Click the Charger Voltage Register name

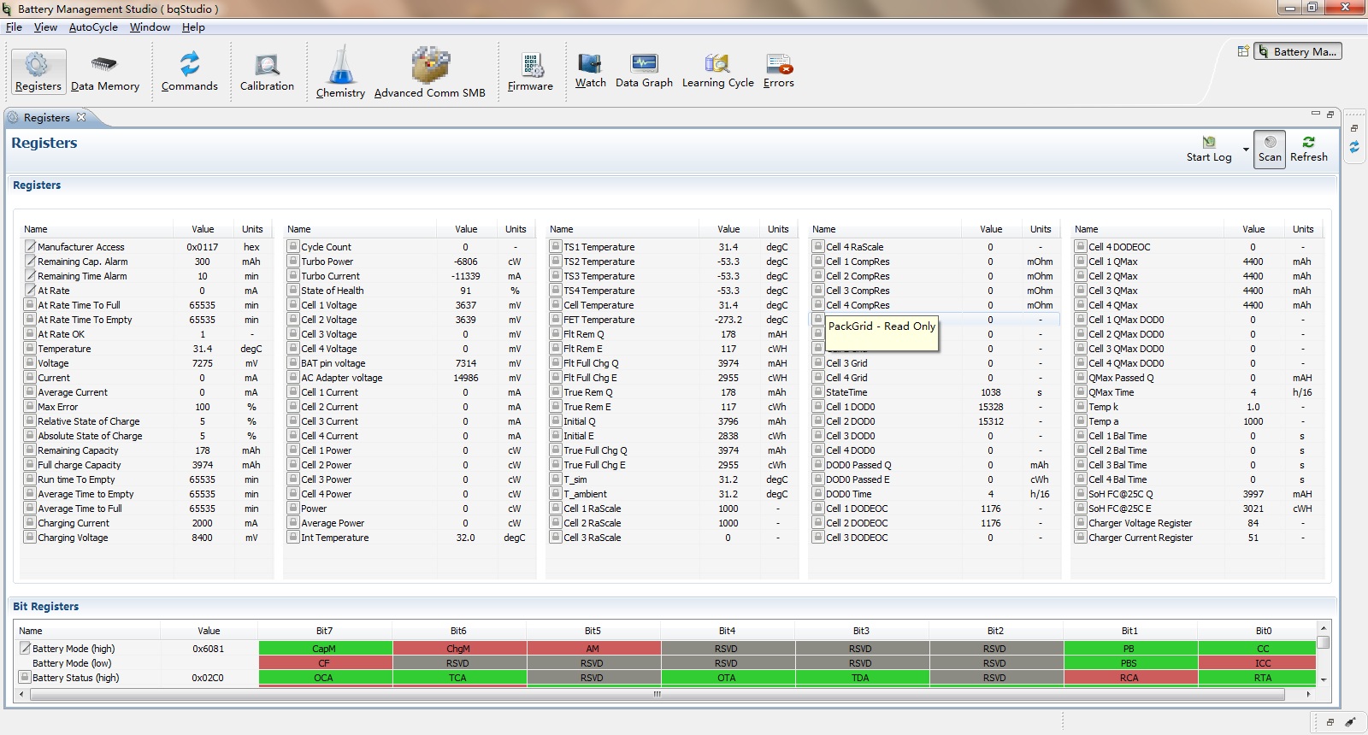coord(1141,523)
